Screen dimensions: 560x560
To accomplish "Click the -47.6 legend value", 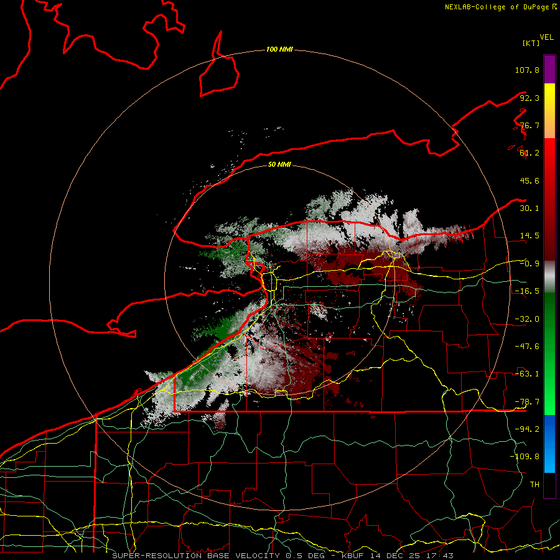I will click(x=527, y=347).
